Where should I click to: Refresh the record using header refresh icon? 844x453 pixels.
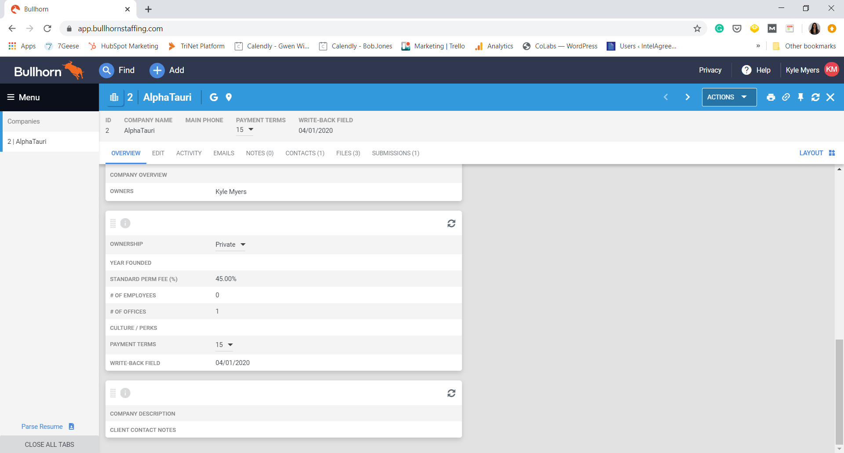(x=815, y=97)
